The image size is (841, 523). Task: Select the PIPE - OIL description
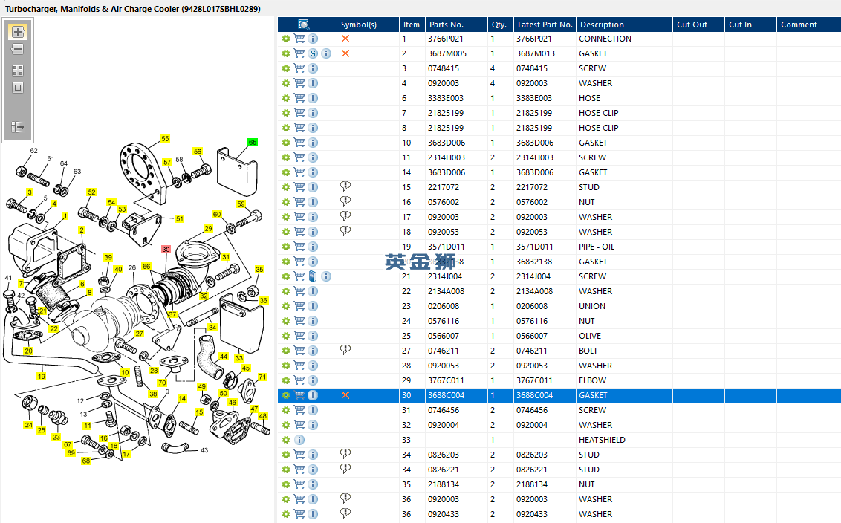tap(597, 247)
